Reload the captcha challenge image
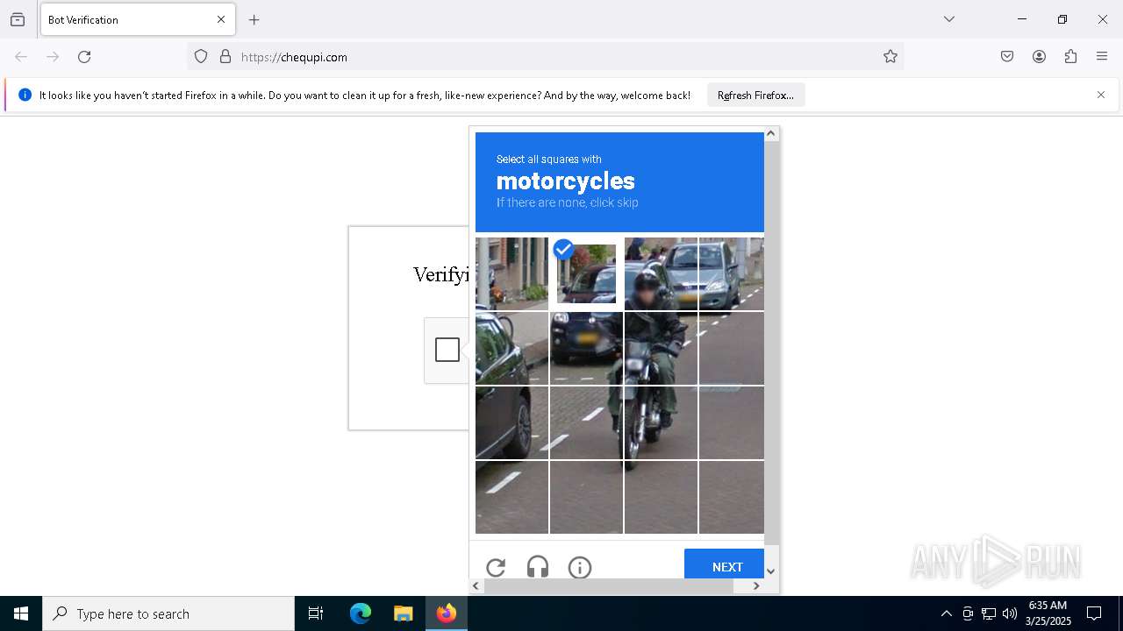 [x=496, y=568]
